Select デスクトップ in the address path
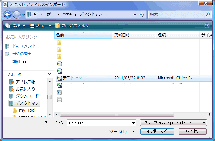The height and width of the screenshot is (141, 215). pyautogui.click(x=91, y=14)
